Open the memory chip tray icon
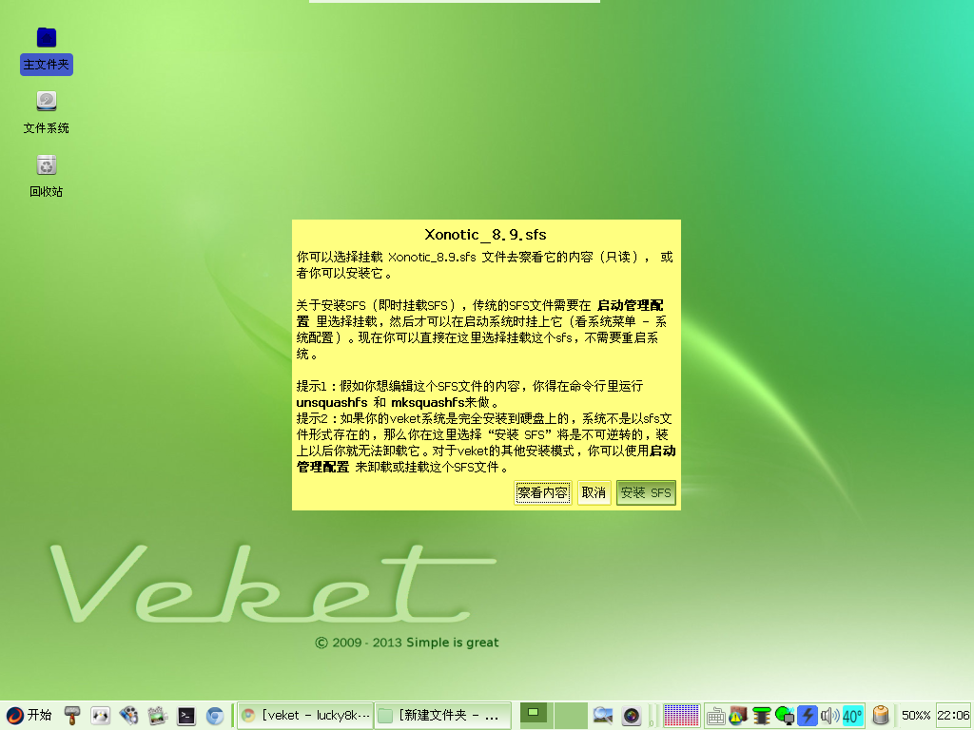This screenshot has height=730, width=974. (x=761, y=716)
